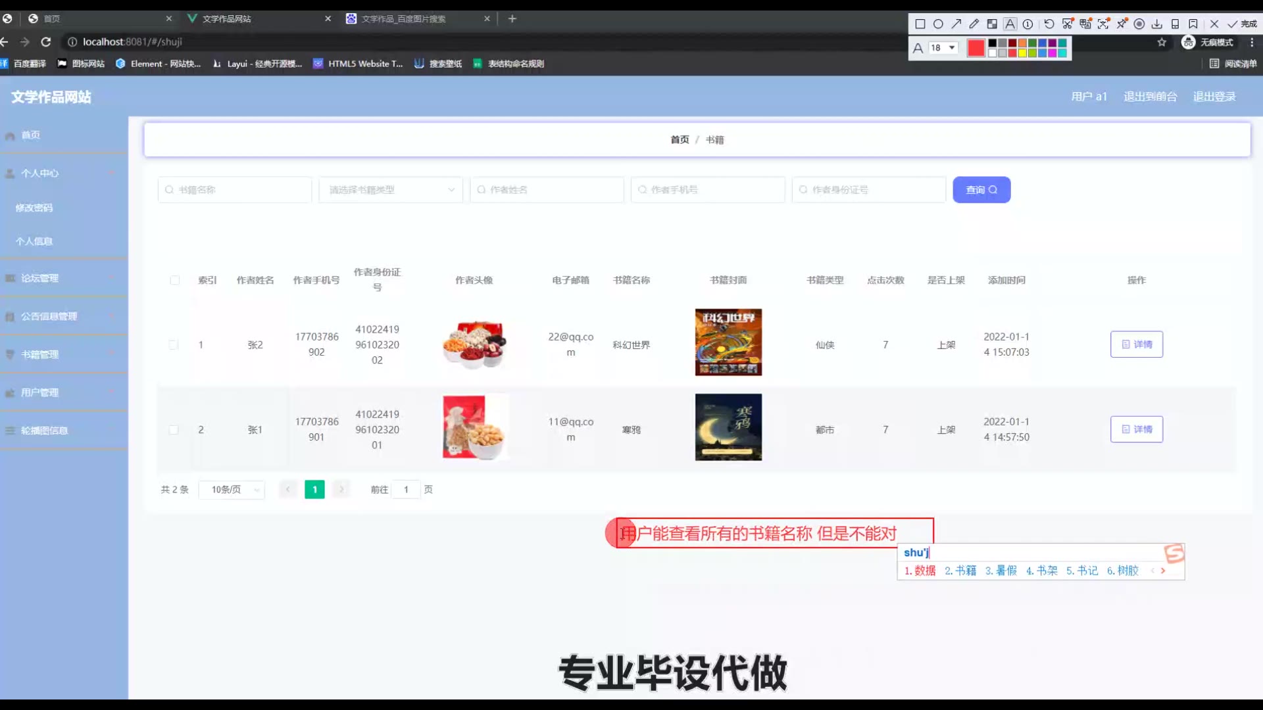Select the rectangle annotation tool
This screenshot has width=1263, height=710.
(x=920, y=24)
